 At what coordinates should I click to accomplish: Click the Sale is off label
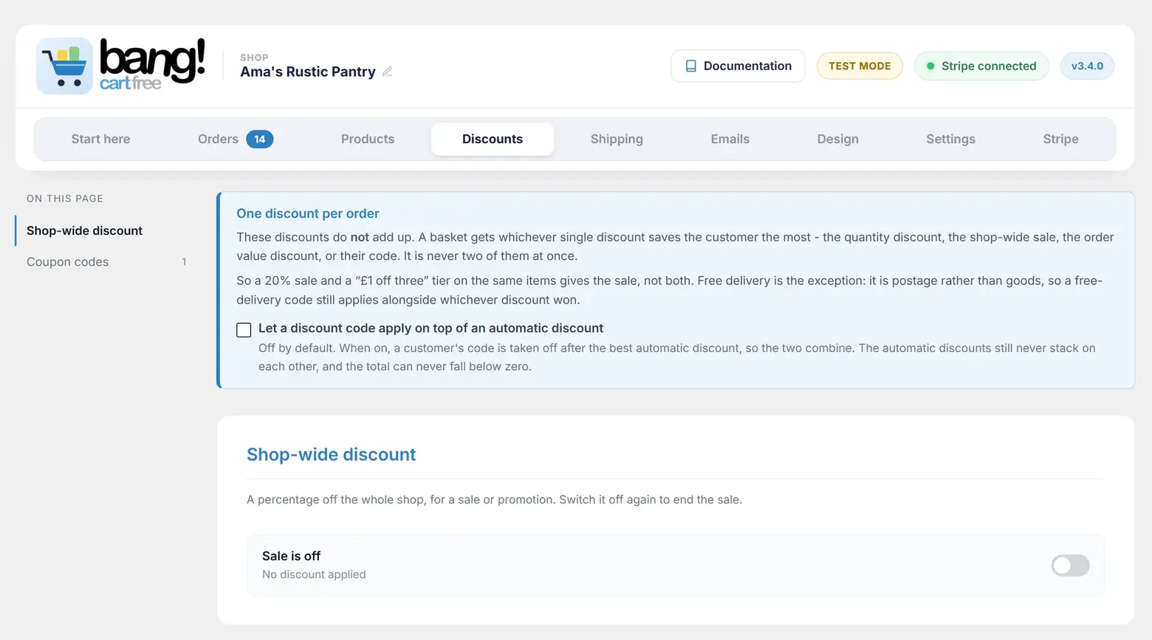[x=291, y=556]
